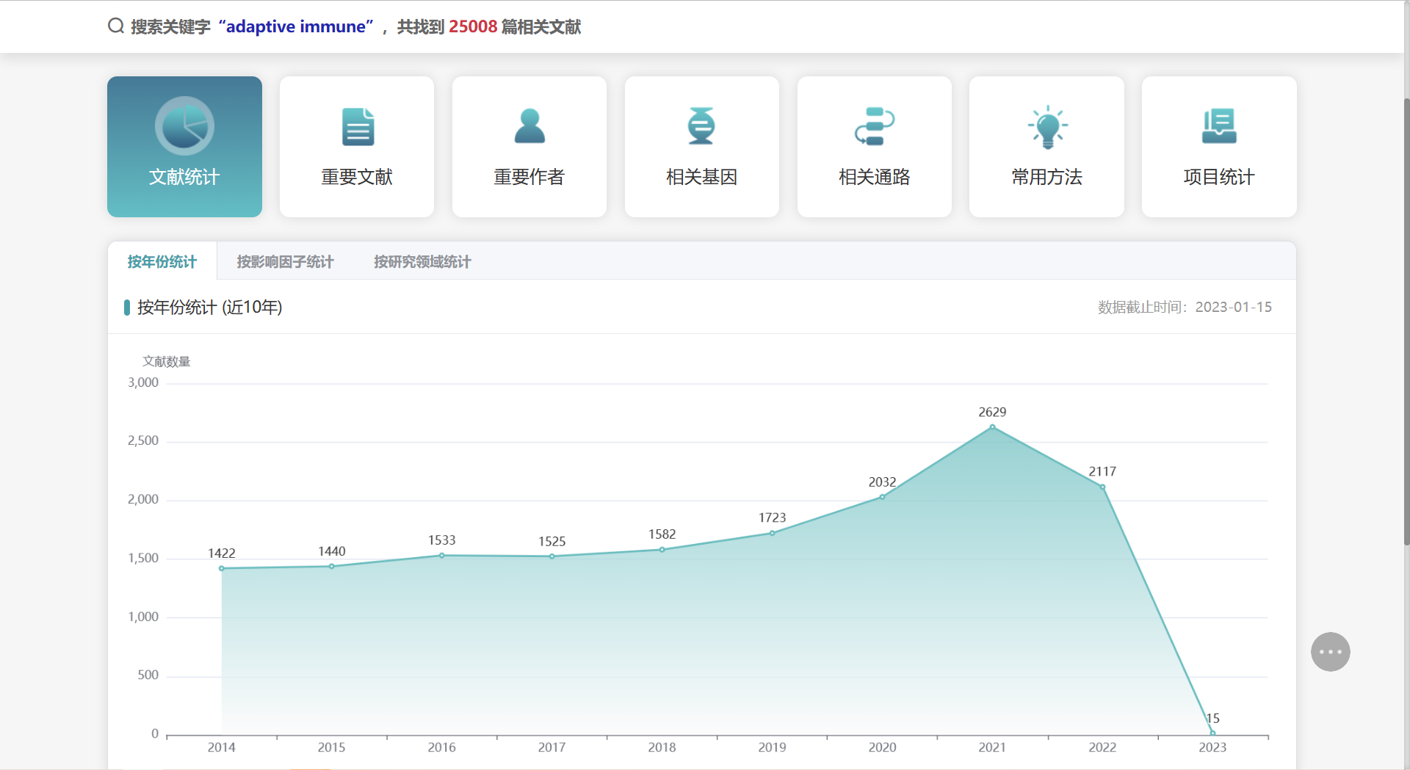Image resolution: width=1410 pixels, height=770 pixels.
Task: Select the 重要作者 person icon
Action: tap(529, 126)
